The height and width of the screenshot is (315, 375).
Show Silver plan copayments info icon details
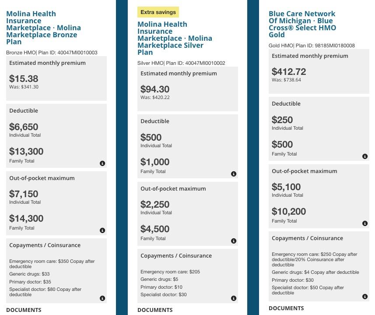234,298
